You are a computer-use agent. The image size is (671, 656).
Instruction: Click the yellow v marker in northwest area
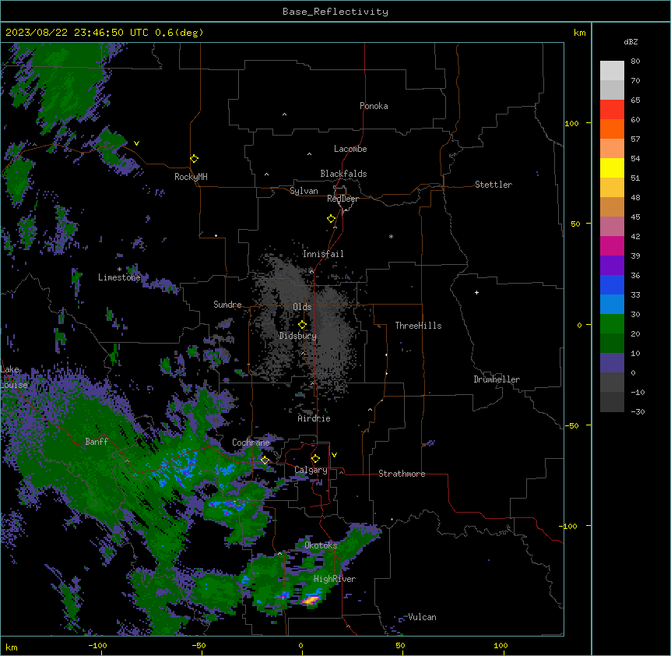coord(136,143)
